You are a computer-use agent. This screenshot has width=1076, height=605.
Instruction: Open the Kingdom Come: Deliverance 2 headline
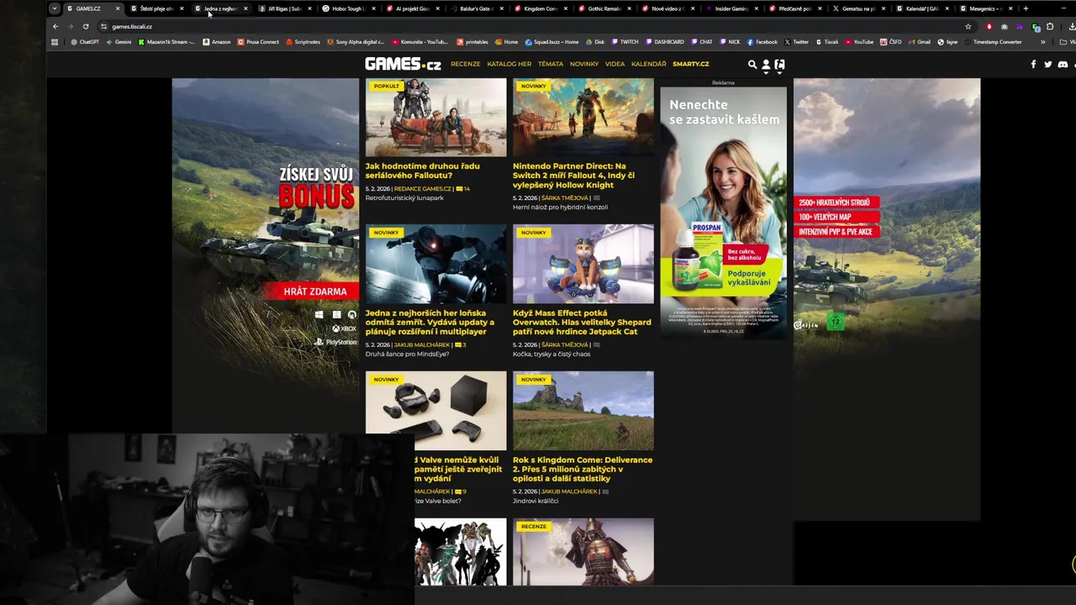583,469
